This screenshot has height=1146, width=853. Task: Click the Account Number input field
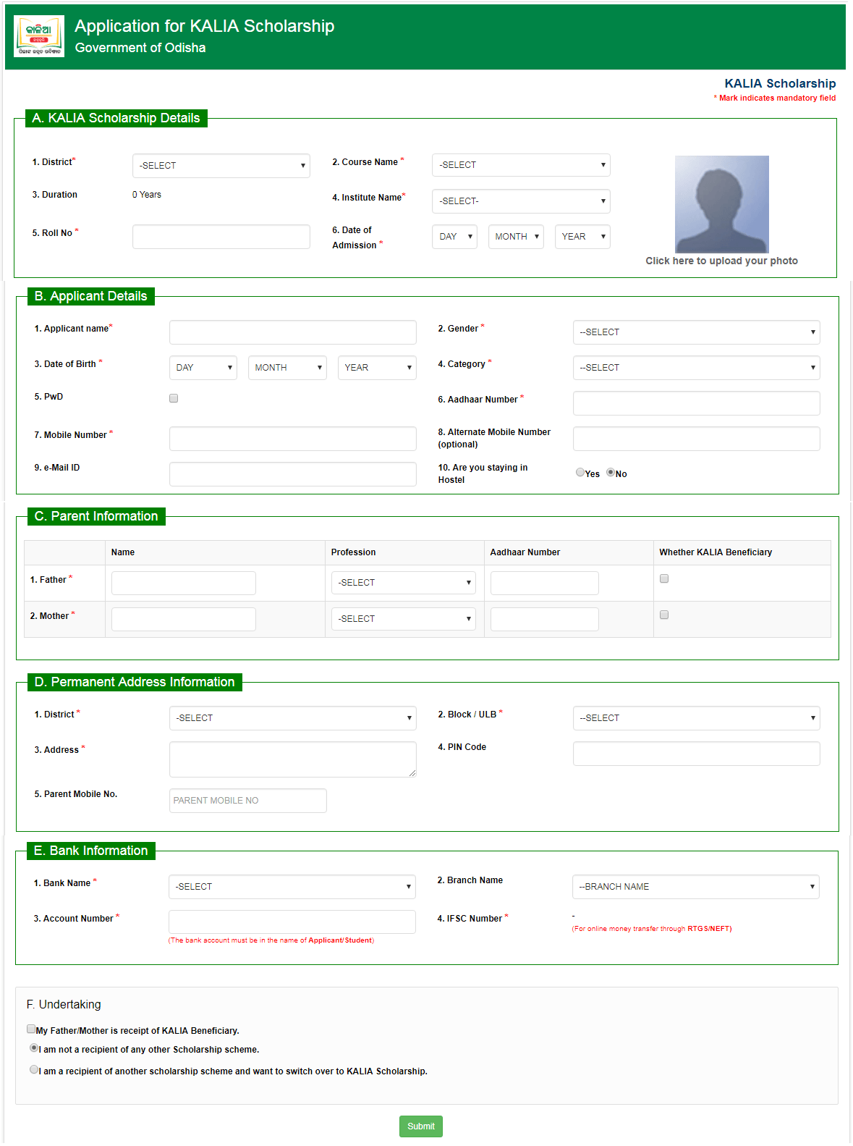click(292, 922)
